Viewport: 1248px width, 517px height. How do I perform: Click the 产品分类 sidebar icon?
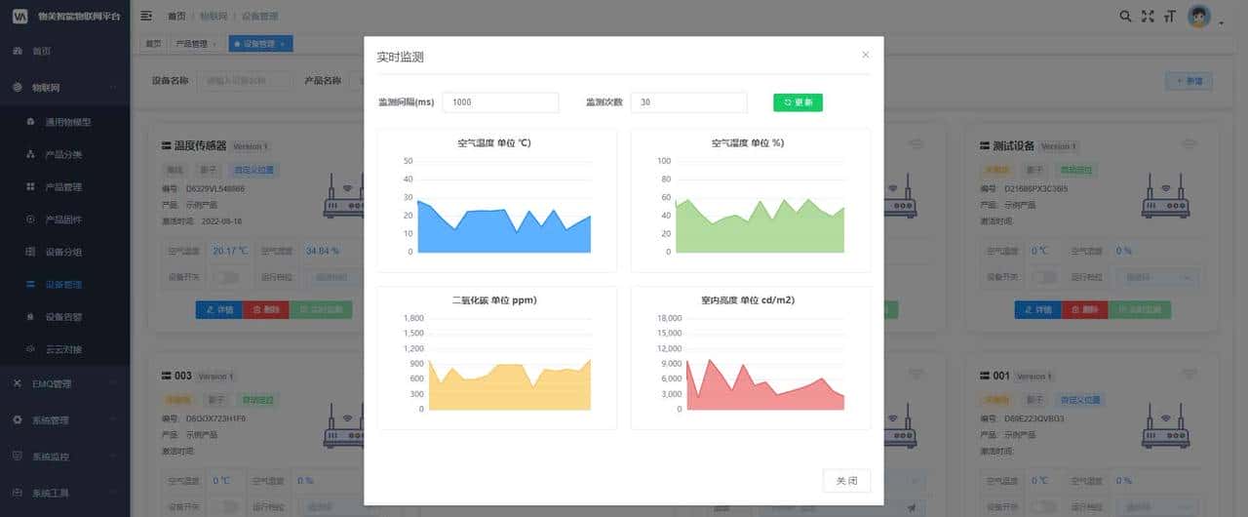pos(31,154)
